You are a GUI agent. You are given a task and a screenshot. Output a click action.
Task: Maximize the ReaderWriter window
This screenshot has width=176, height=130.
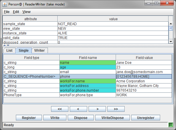(x=156, y=3)
